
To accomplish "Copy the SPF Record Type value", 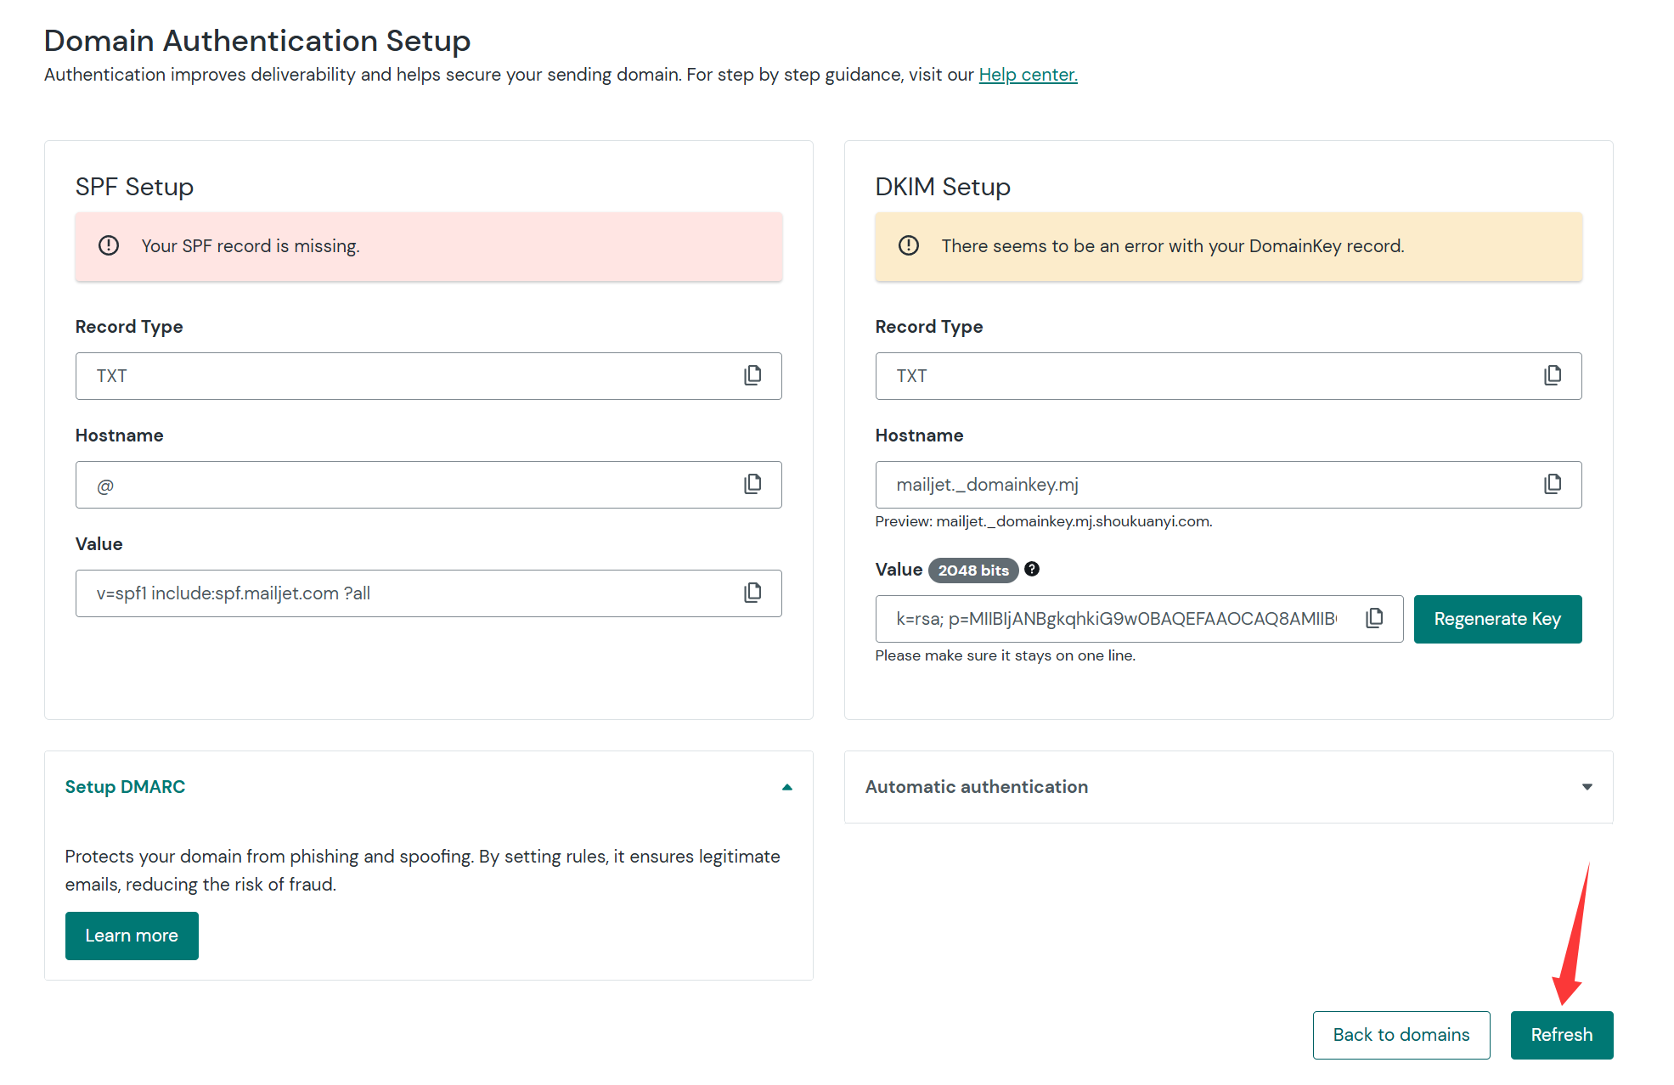I will (752, 375).
